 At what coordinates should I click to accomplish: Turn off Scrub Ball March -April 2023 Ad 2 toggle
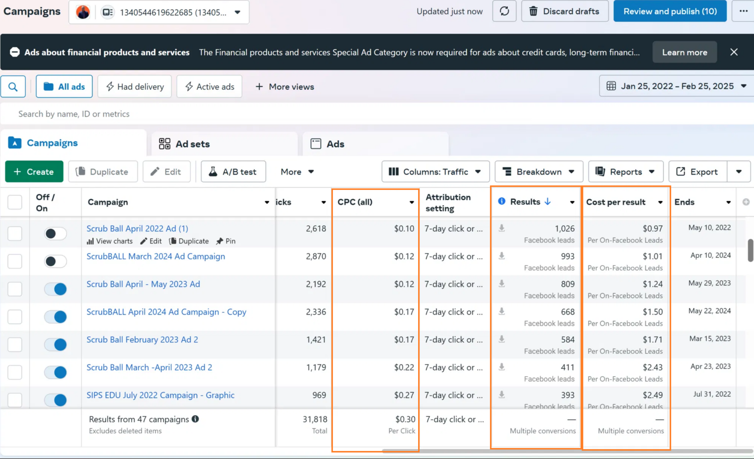point(55,372)
